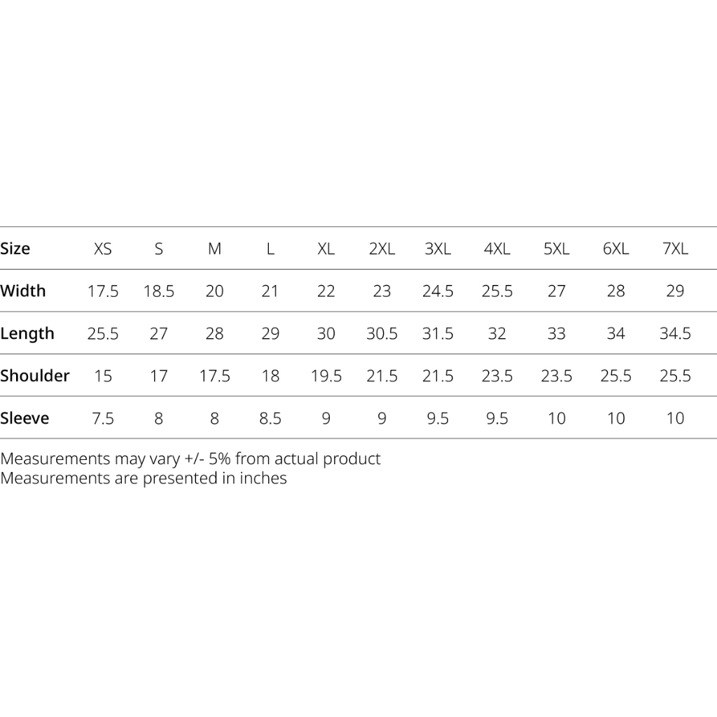This screenshot has width=717, height=717.
Task: Select the Length value for size 7XL
Action: [x=675, y=333]
